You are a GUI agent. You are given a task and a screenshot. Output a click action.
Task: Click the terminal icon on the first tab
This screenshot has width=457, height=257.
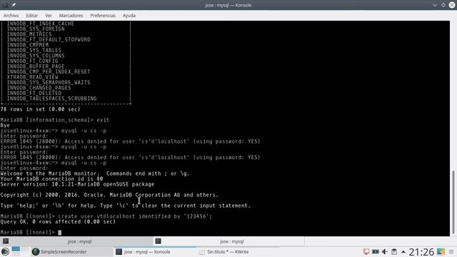click(x=6, y=241)
